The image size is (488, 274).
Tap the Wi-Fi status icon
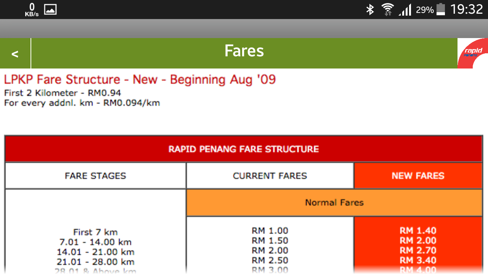[x=387, y=10]
